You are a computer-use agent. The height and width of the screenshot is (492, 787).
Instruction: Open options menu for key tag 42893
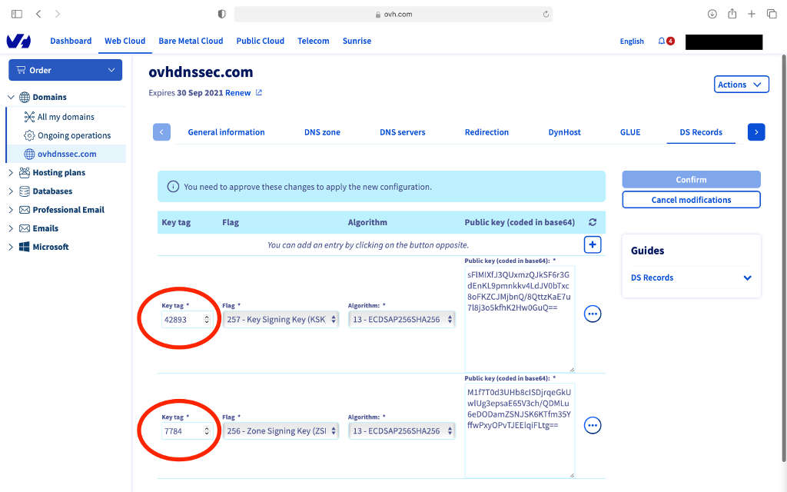(x=593, y=314)
